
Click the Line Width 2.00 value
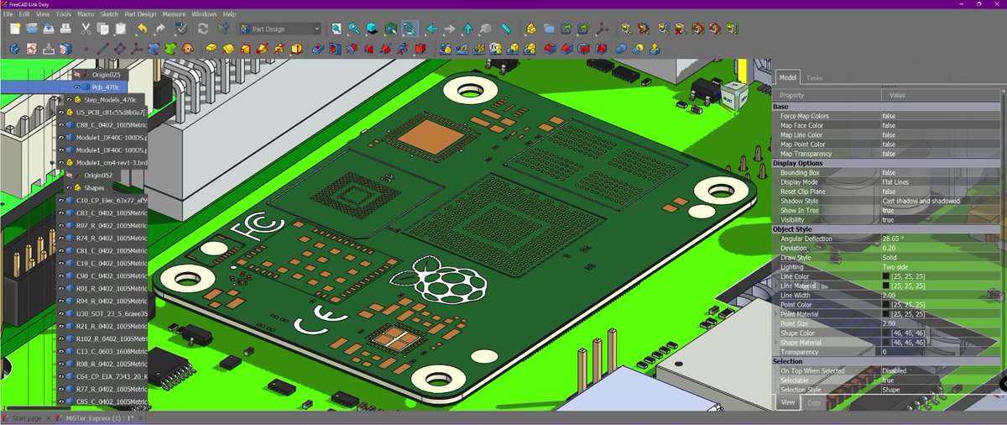click(x=942, y=296)
